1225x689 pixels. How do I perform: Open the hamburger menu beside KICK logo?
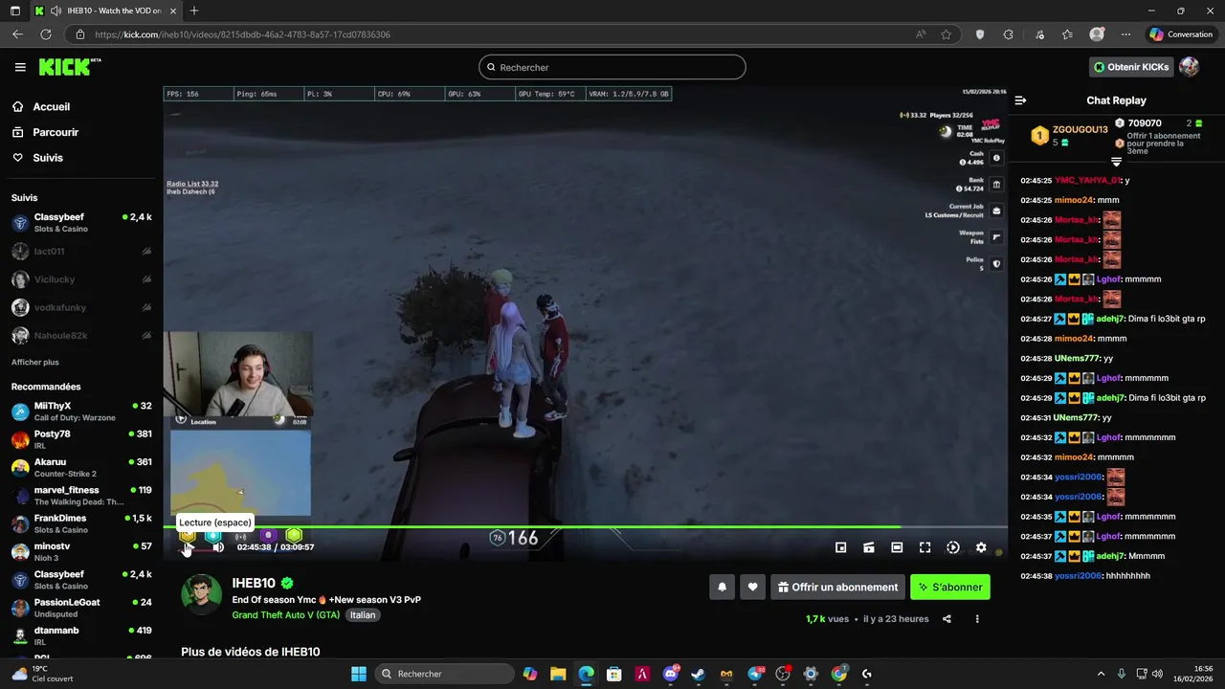pyautogui.click(x=20, y=67)
